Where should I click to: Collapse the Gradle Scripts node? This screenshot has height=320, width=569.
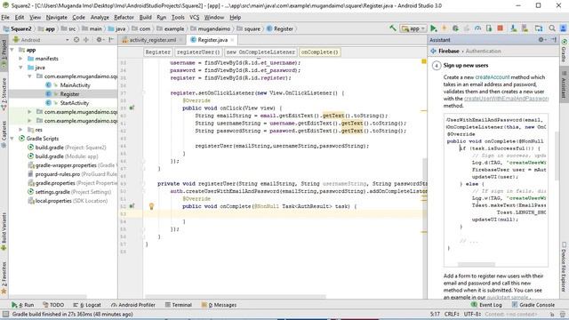12,139
